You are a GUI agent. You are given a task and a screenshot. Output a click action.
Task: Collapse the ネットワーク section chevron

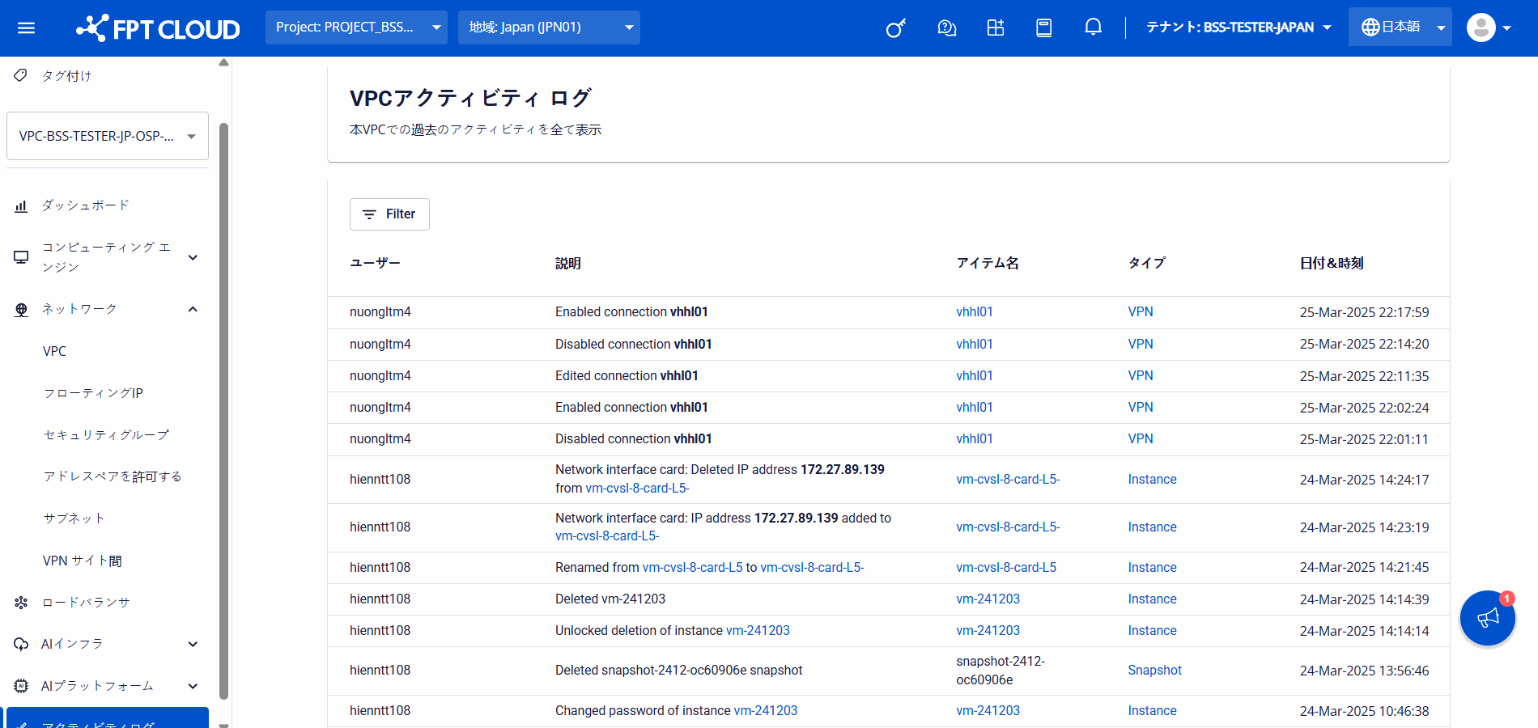(193, 309)
